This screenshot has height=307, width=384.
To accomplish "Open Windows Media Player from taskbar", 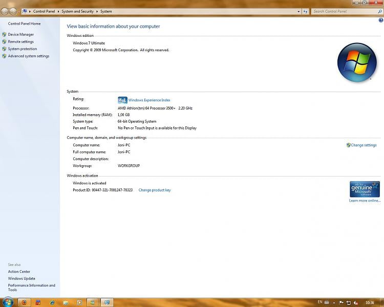I will [79, 302].
